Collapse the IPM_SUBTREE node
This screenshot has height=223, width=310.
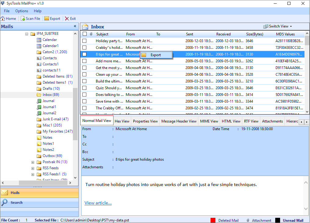[x=27, y=34]
